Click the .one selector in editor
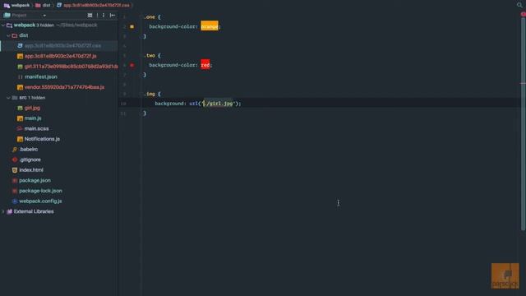Viewport: 526px width, 296px height. tap(150, 16)
